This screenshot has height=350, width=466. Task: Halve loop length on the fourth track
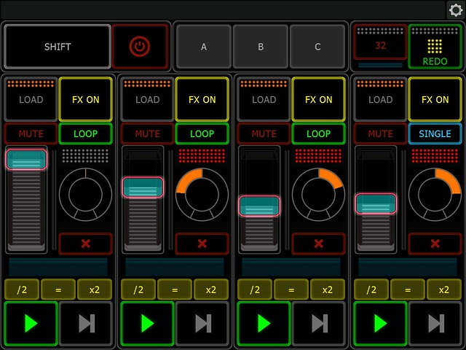tap(371, 289)
